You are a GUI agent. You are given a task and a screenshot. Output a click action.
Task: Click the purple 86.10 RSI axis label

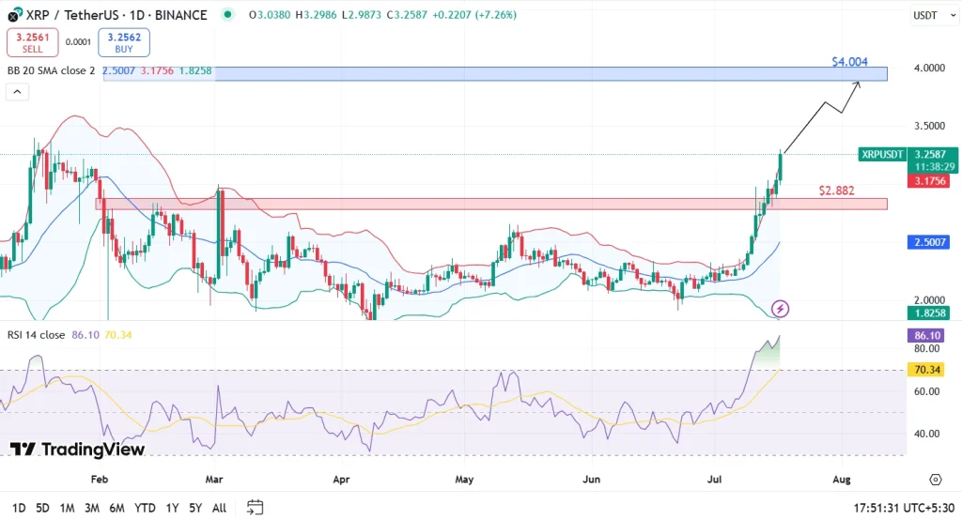pos(926,335)
